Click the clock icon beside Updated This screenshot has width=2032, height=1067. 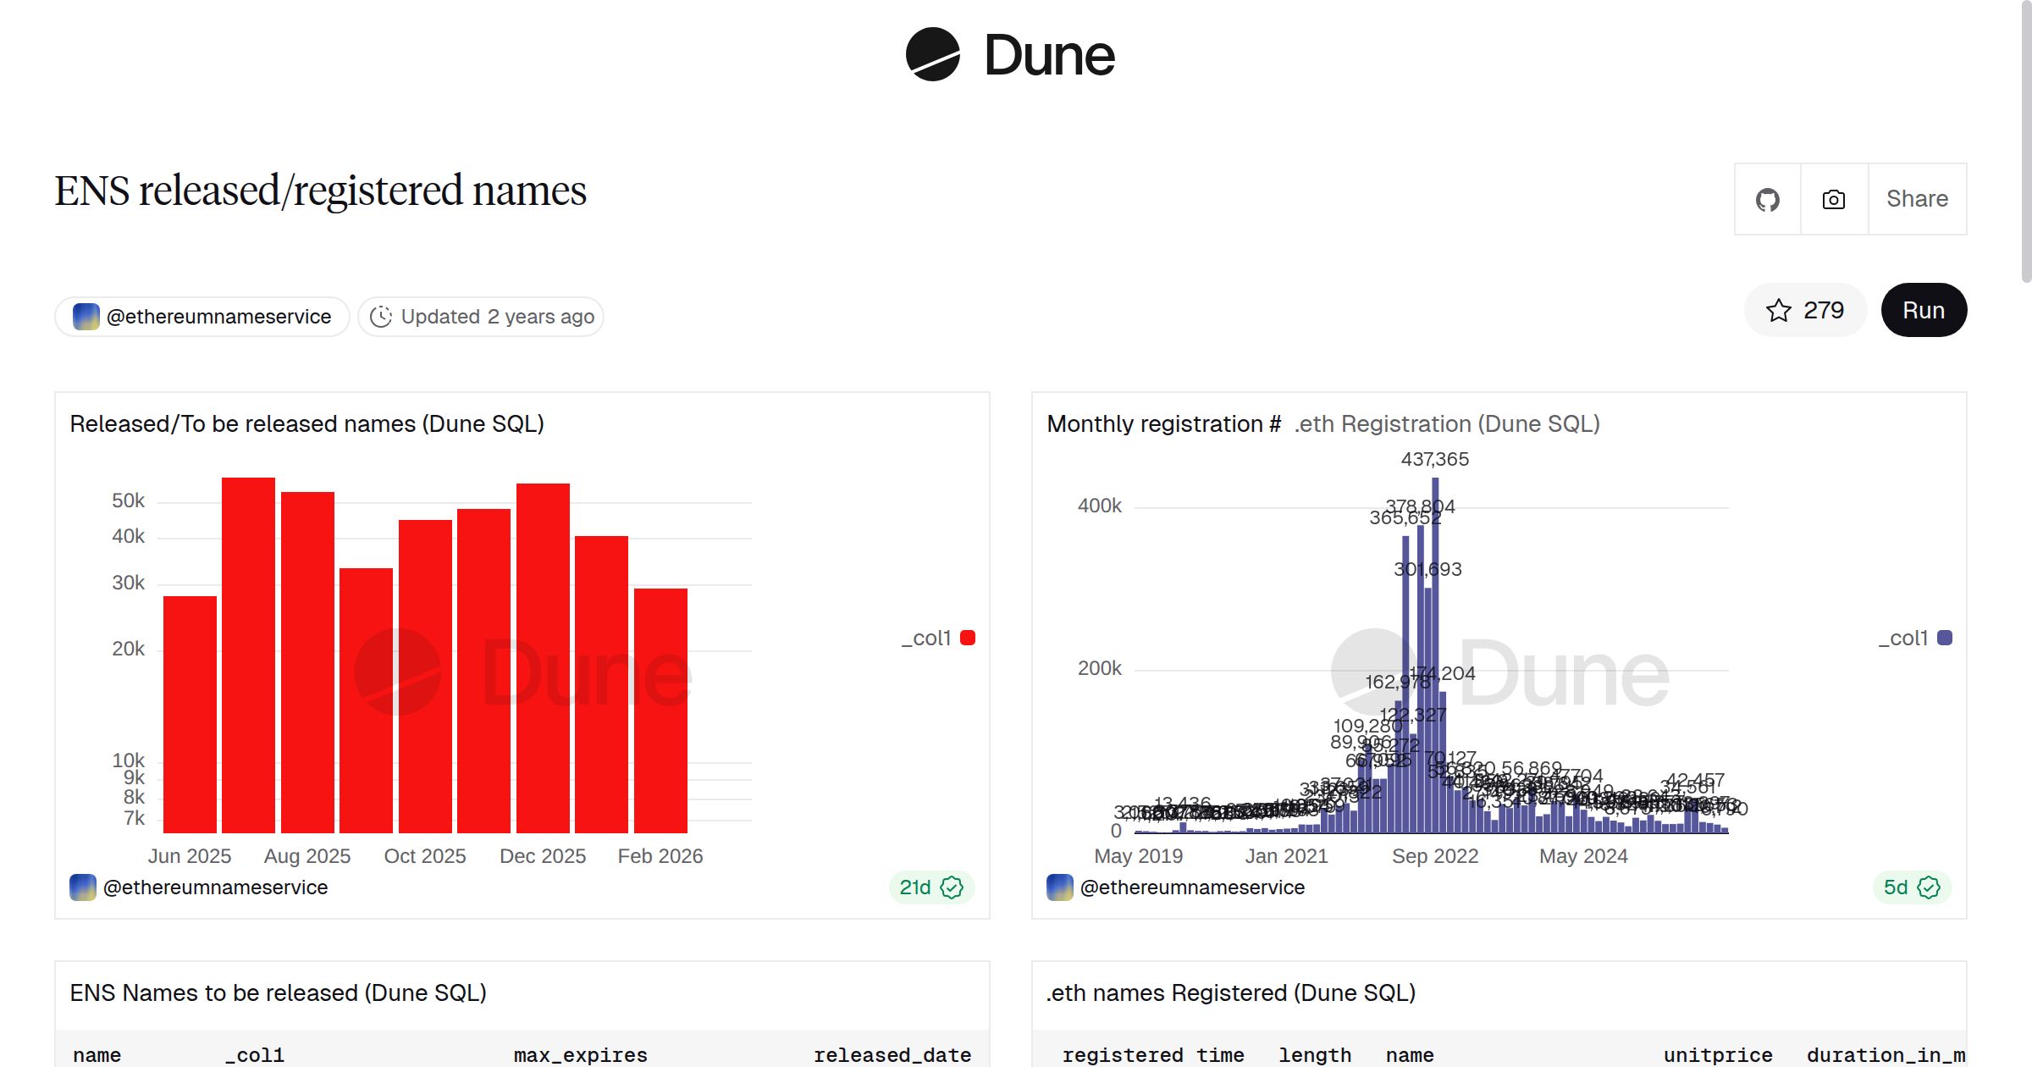coord(381,317)
